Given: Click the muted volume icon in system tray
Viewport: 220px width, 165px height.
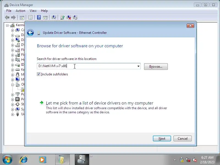Looking at the screenshot, I should (x=195, y=160).
